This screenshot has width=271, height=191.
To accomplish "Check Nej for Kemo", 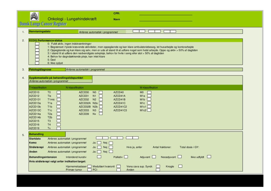I will 111,143.
